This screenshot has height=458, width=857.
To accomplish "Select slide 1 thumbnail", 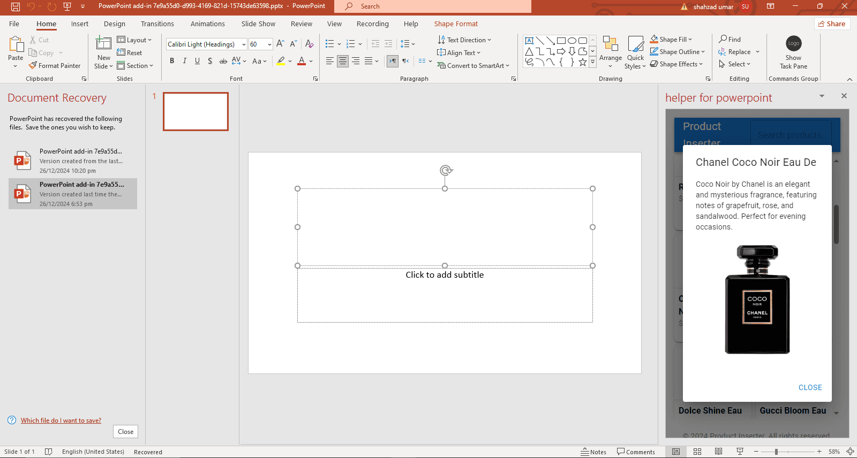I will coord(196,111).
